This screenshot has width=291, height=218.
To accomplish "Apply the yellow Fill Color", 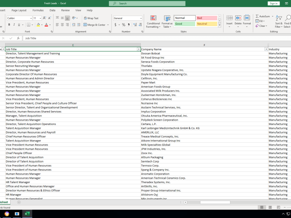I will pyautogui.click(x=38, y=25).
